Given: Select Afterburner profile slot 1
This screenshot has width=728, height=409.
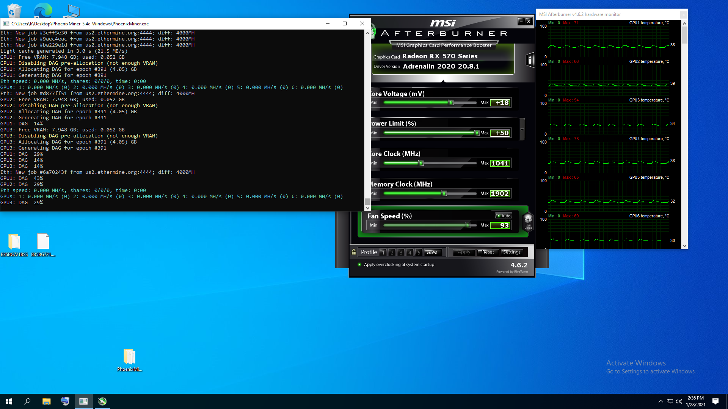Looking at the screenshot, I should click(x=383, y=252).
